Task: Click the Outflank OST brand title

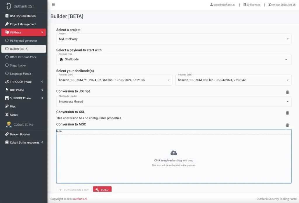Action: [24, 6]
